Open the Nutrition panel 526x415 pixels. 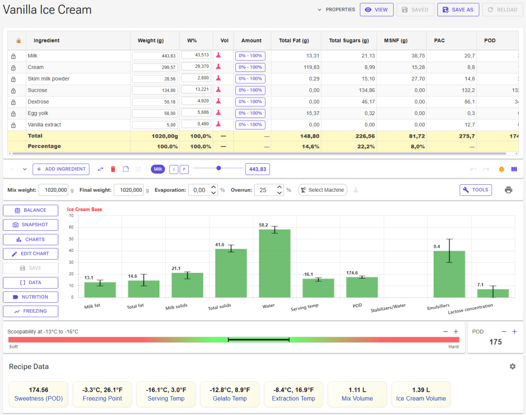point(31,297)
